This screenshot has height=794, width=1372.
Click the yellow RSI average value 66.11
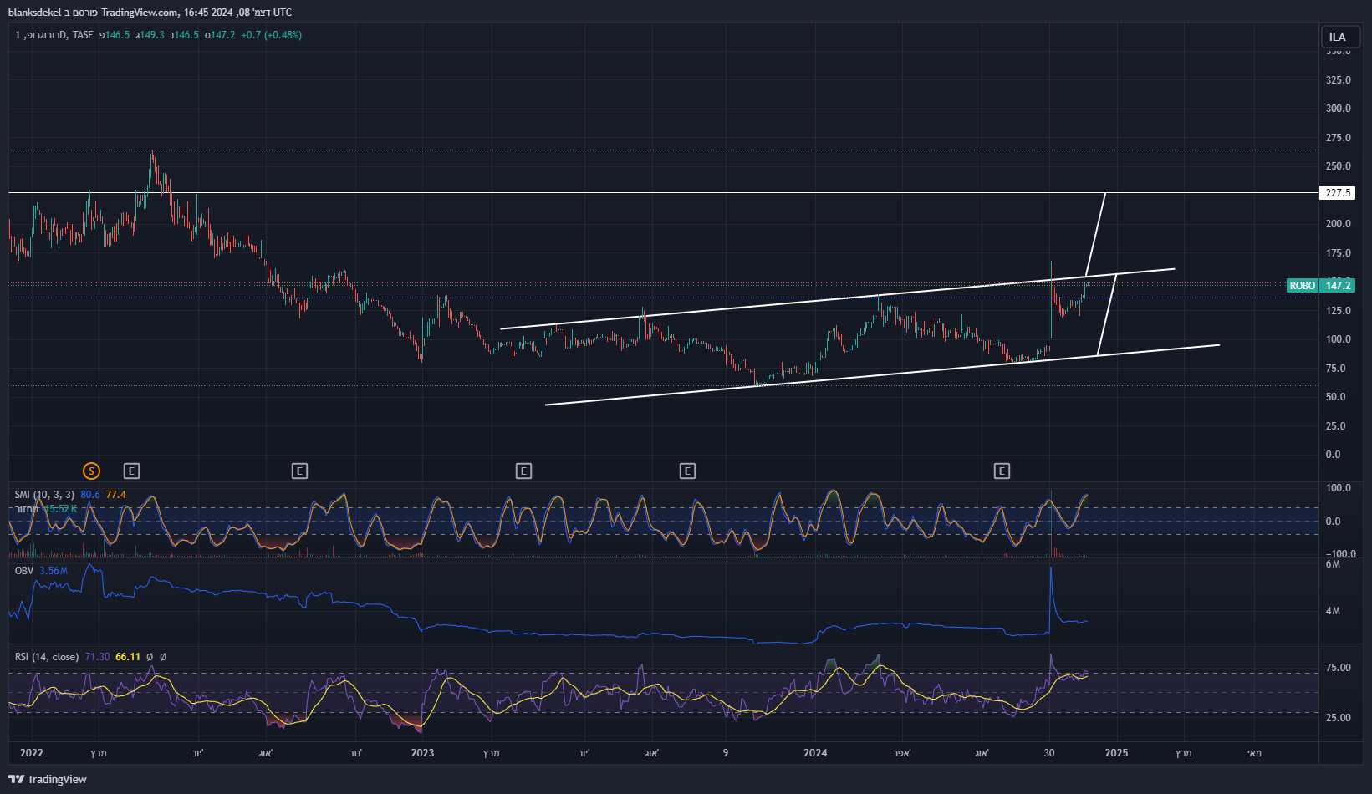[x=128, y=657]
